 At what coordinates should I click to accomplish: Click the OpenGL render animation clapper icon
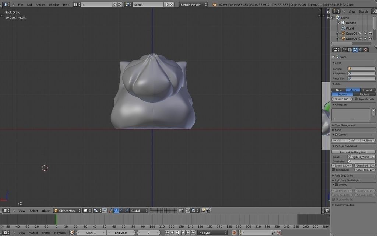click(x=208, y=211)
